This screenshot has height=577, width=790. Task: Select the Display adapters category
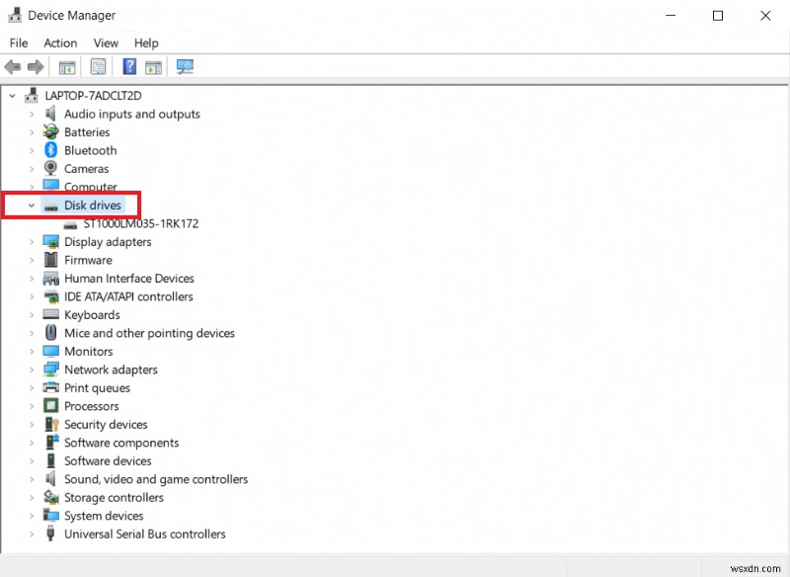109,241
